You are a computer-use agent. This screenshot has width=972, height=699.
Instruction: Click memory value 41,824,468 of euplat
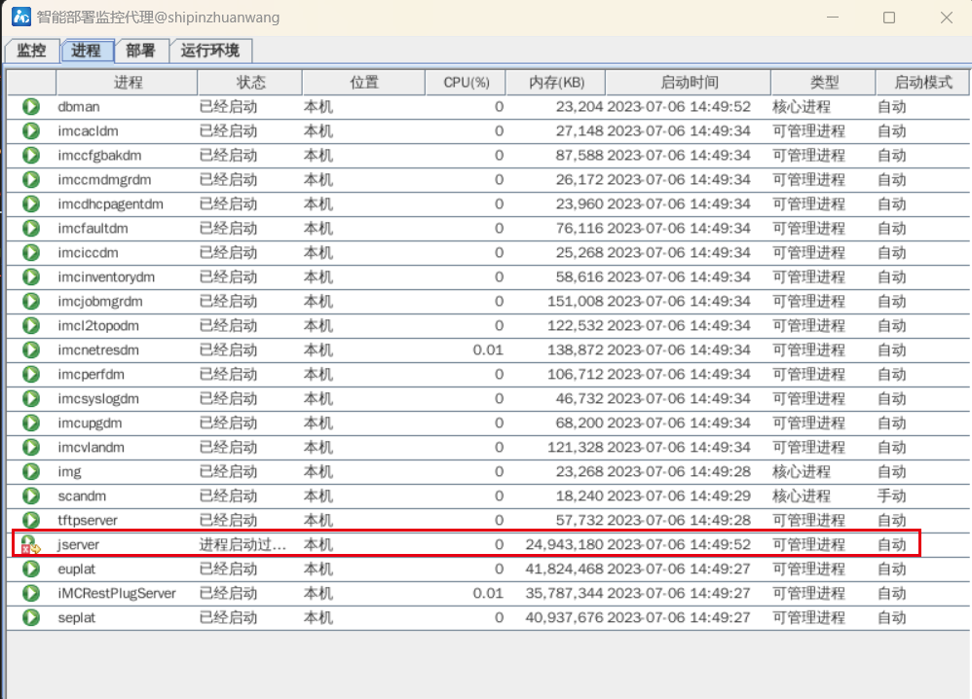click(564, 569)
